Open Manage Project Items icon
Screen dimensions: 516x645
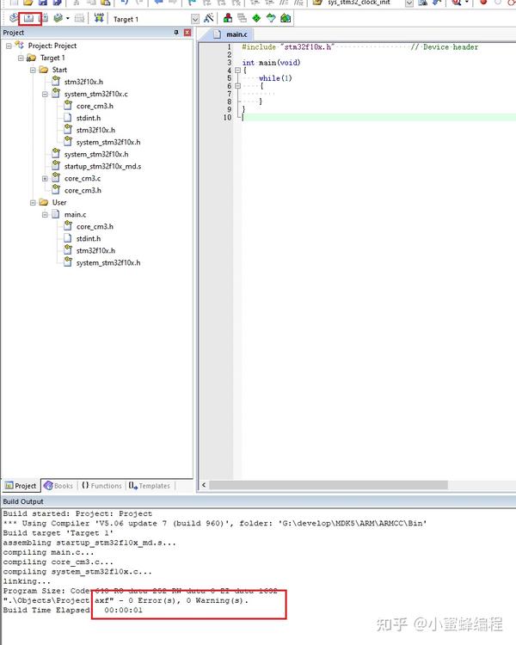click(x=228, y=18)
